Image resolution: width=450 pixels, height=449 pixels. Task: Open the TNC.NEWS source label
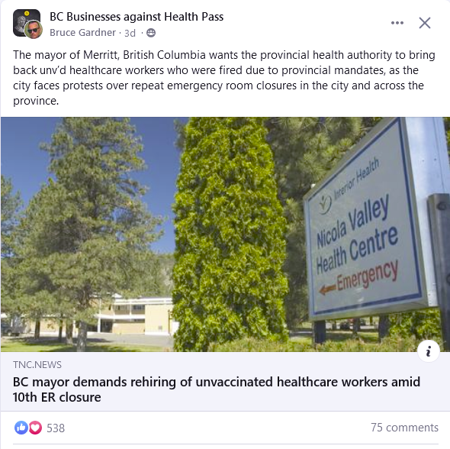(x=37, y=365)
